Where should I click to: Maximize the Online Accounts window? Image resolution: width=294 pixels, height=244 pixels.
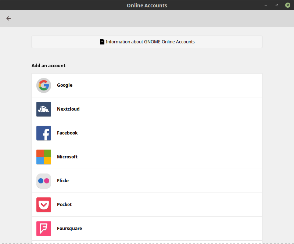(277, 5)
